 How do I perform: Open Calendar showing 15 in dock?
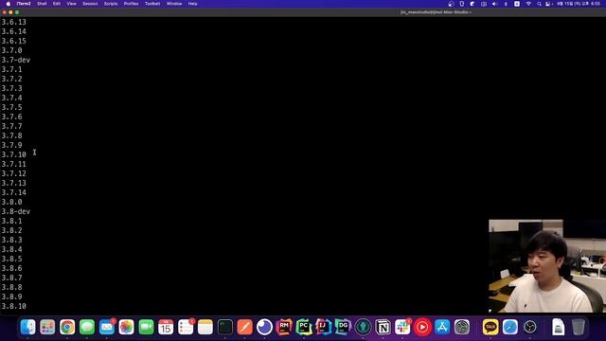point(166,327)
